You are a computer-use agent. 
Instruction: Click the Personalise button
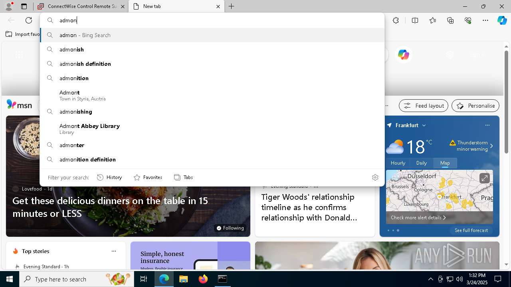point(475,106)
